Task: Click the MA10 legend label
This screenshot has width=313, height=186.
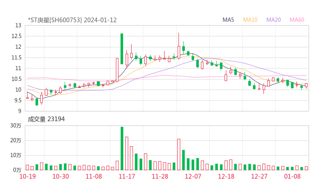Action: [x=250, y=20]
